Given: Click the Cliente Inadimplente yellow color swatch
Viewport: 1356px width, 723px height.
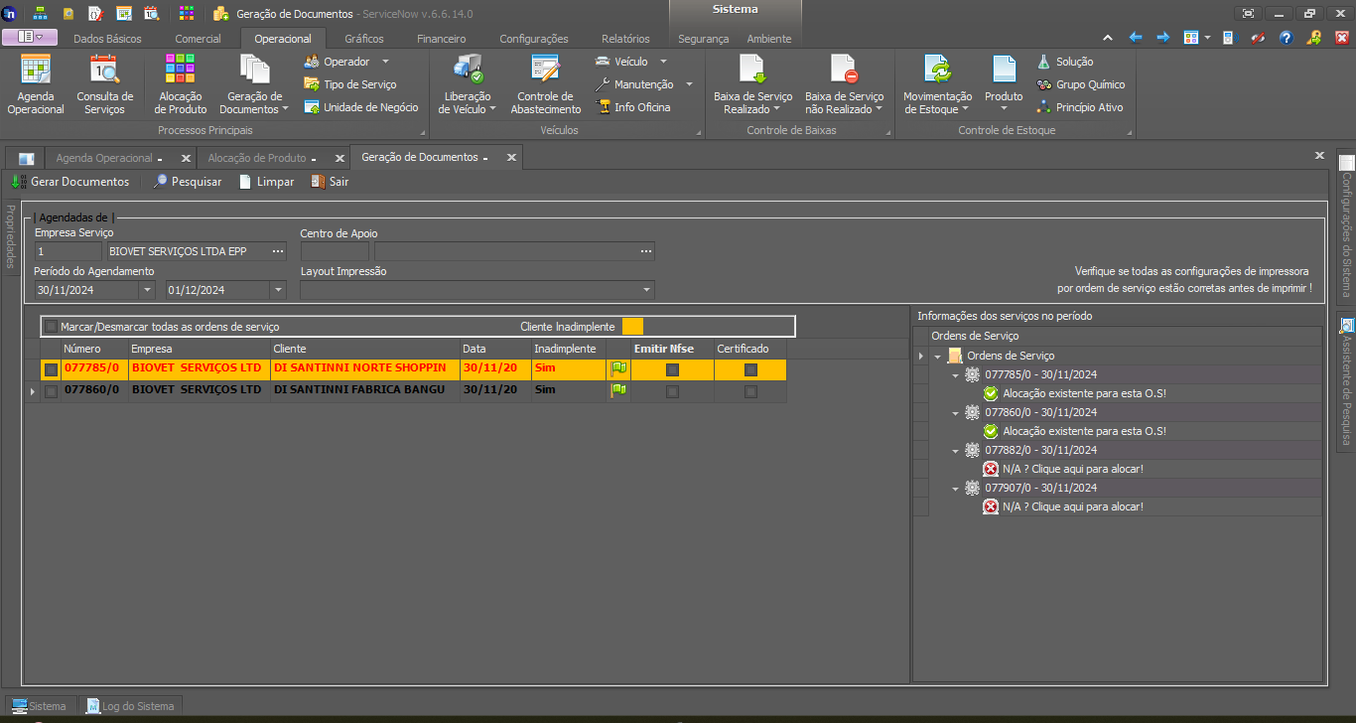Looking at the screenshot, I should (x=632, y=326).
